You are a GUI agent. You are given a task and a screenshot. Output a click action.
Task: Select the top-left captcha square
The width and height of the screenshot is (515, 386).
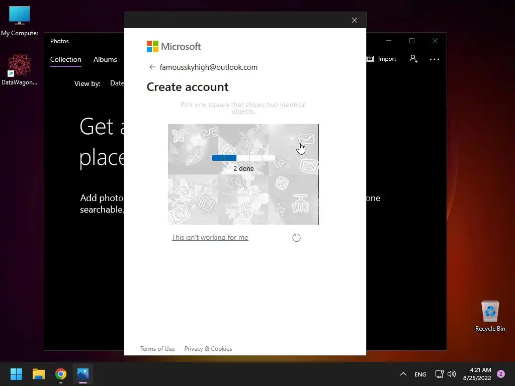click(193, 149)
